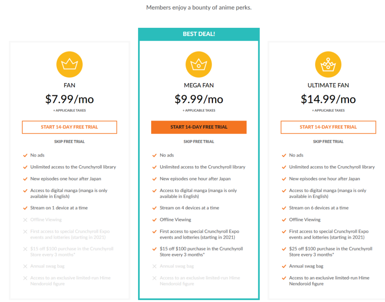Click the Ultimate Fan jeweled crown icon
The height and width of the screenshot is (302, 385).
pyautogui.click(x=328, y=64)
